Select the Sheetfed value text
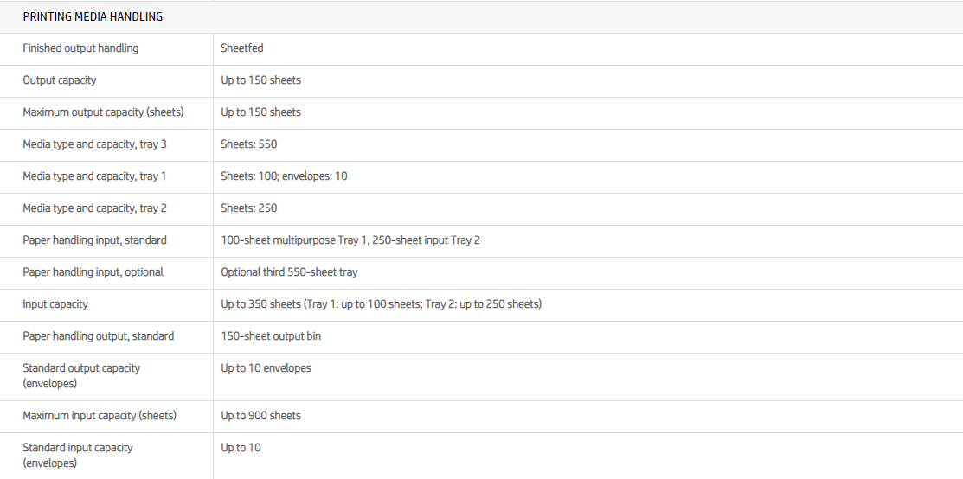This screenshot has height=479, width=963. (241, 48)
